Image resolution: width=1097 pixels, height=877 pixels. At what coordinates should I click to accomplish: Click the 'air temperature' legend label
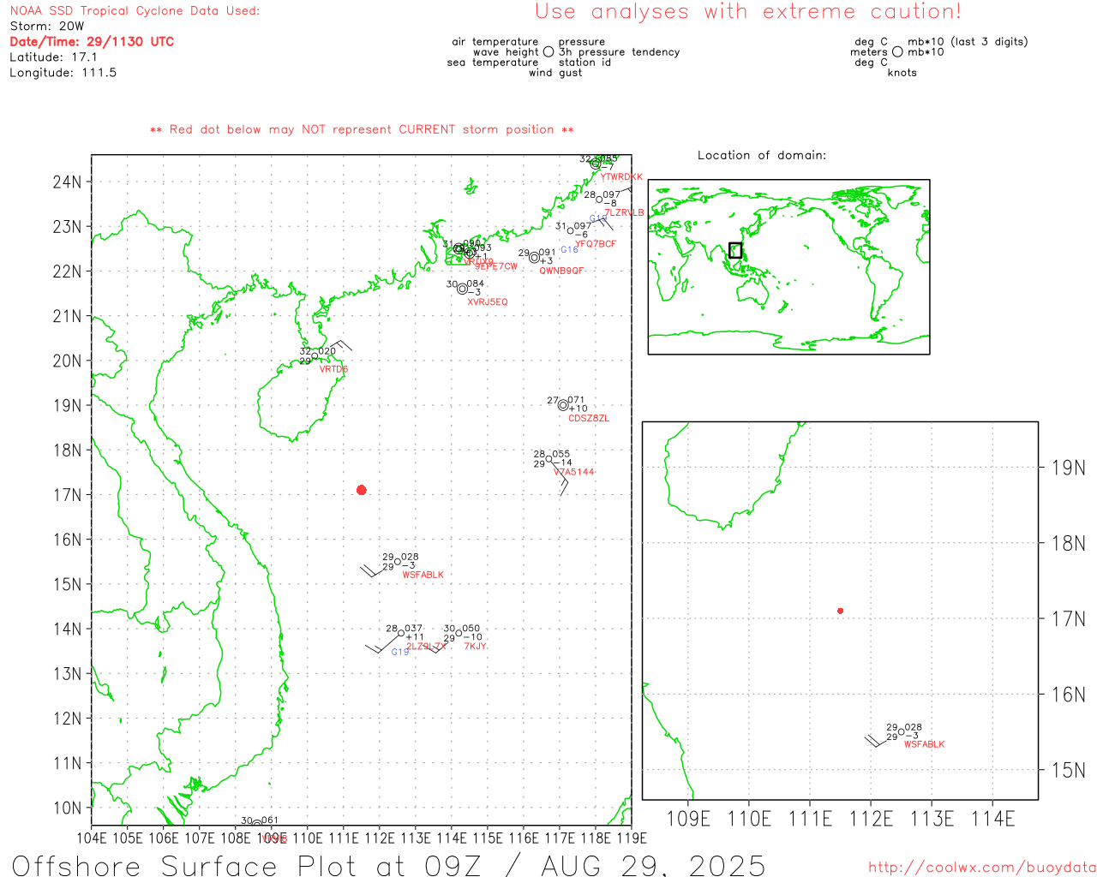tap(495, 42)
